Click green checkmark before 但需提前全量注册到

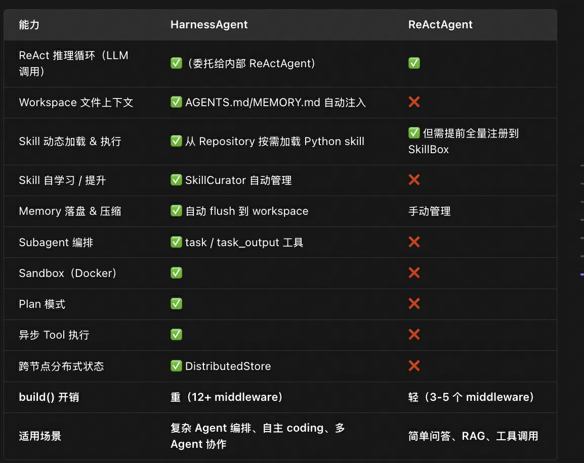[x=414, y=133]
